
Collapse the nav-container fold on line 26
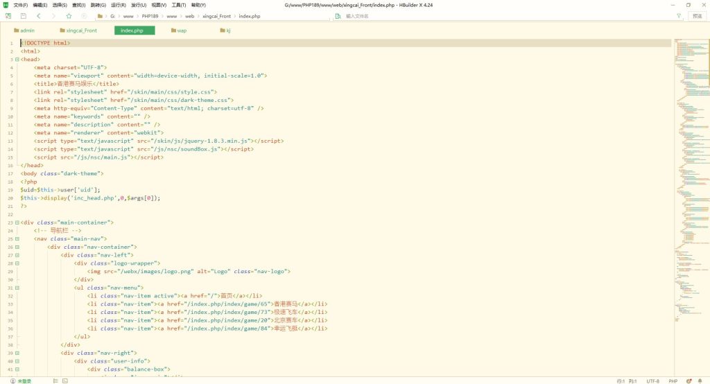coord(17,247)
